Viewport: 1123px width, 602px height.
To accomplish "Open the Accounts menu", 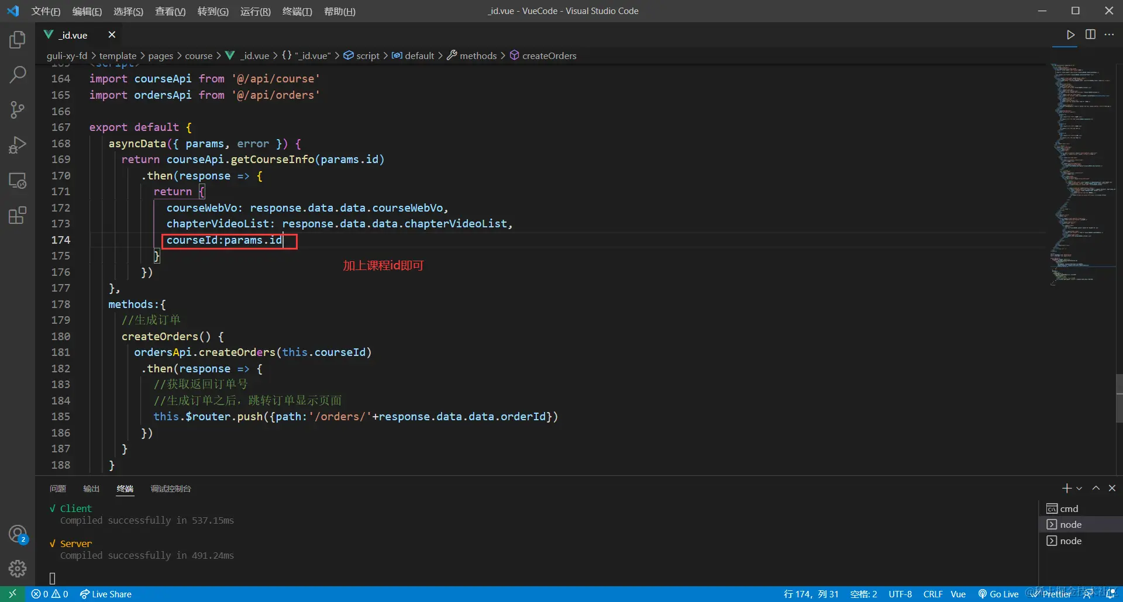I will point(18,534).
